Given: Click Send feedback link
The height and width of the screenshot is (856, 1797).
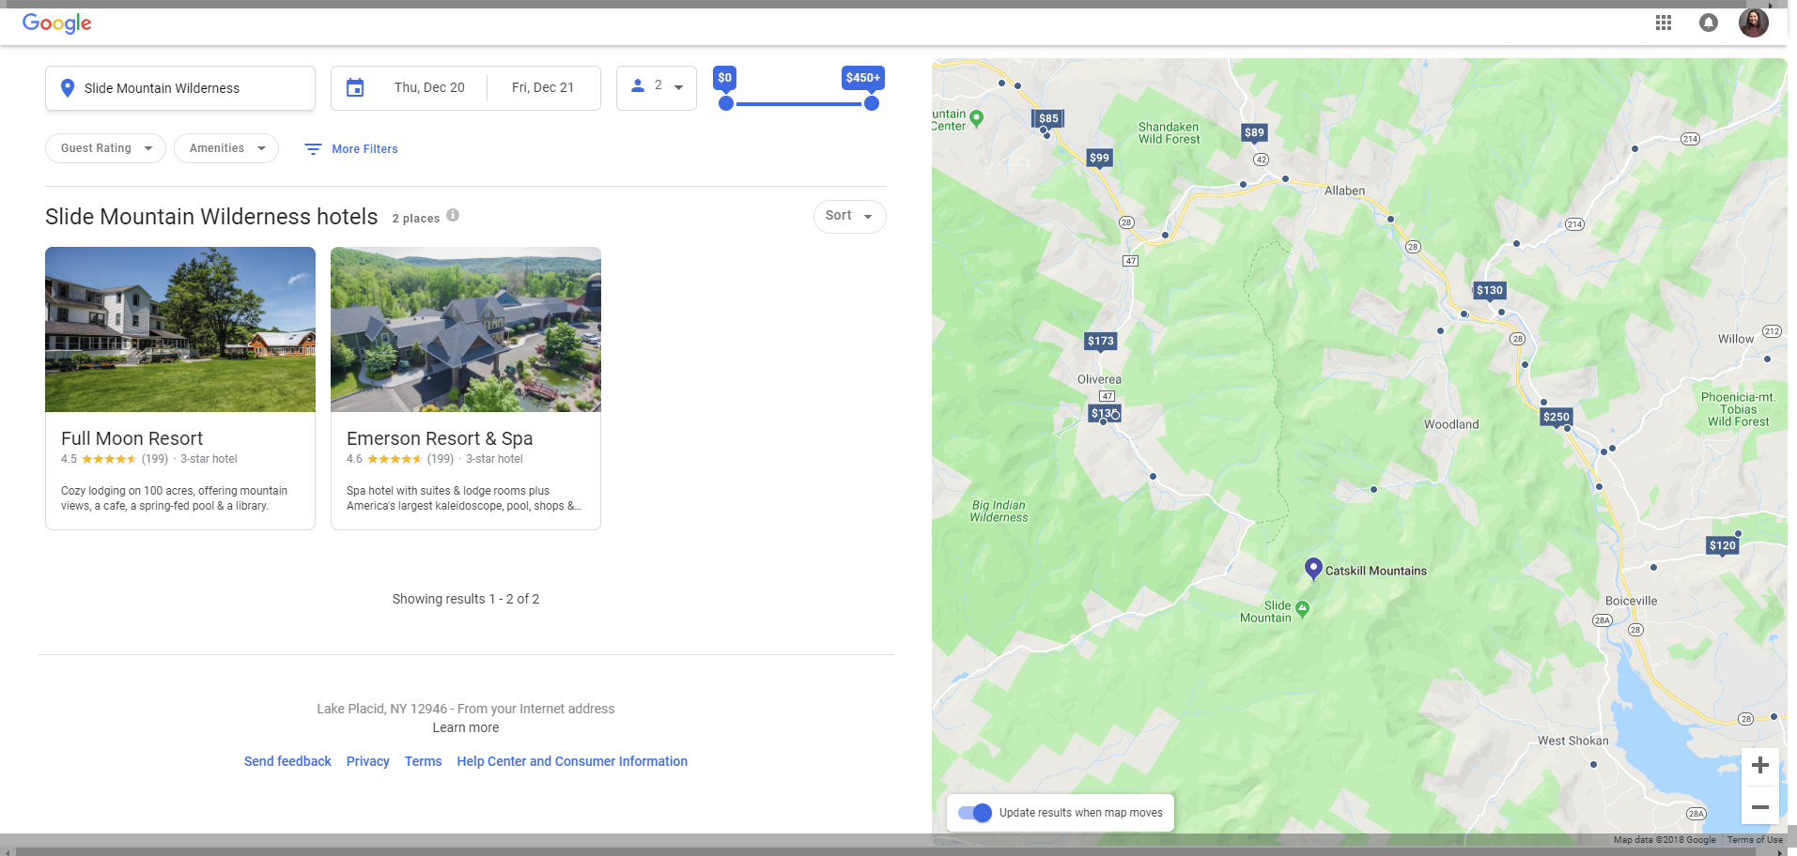Looking at the screenshot, I should click(x=287, y=761).
